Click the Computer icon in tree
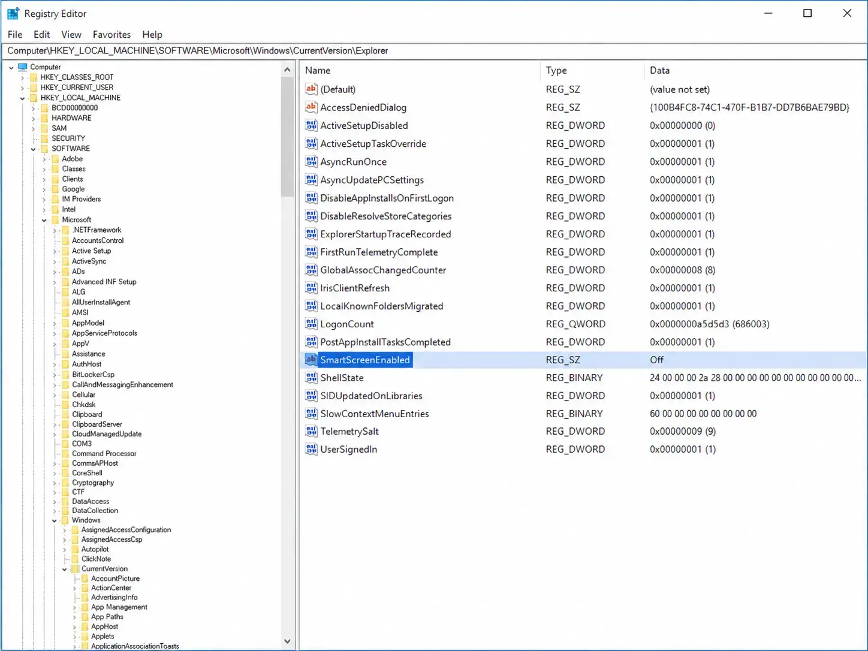 point(23,67)
